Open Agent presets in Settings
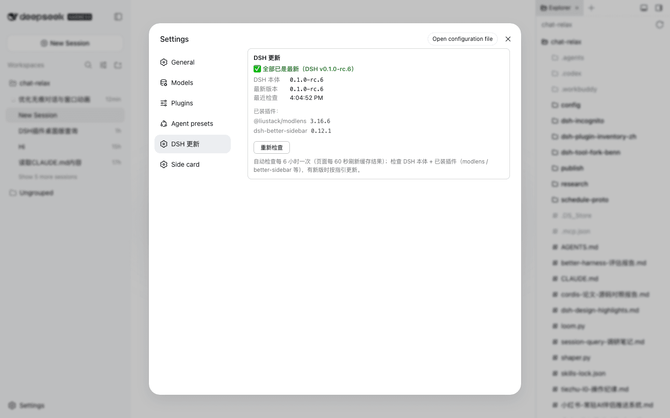Viewport: 670px width, 418px height. [193, 124]
